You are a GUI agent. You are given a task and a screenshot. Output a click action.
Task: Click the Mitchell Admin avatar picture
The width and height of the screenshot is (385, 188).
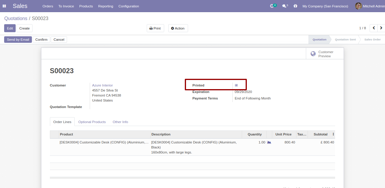[358, 6]
